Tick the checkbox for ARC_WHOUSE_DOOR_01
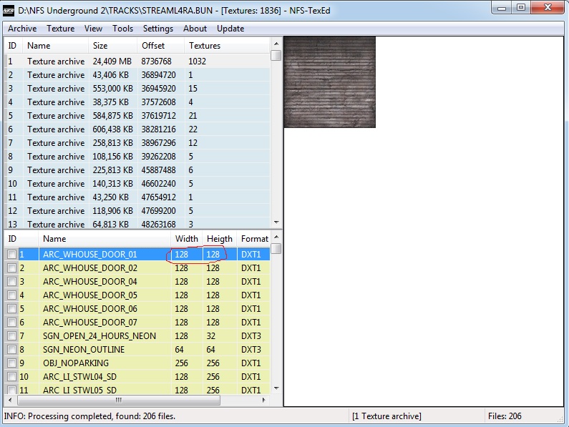The image size is (569, 427). (12, 255)
